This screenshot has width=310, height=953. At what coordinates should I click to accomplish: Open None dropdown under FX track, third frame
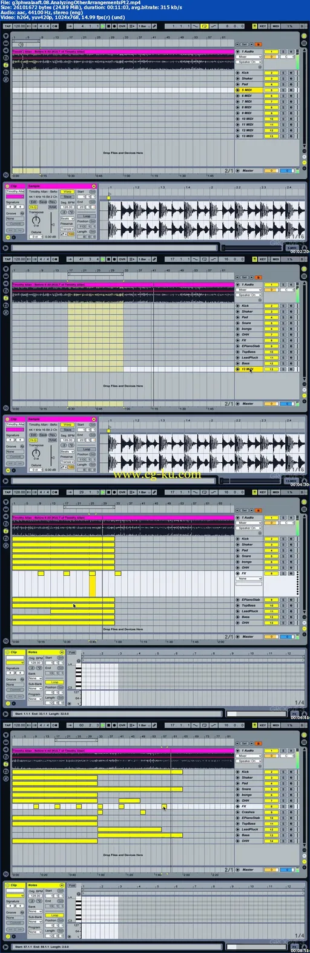249,579
